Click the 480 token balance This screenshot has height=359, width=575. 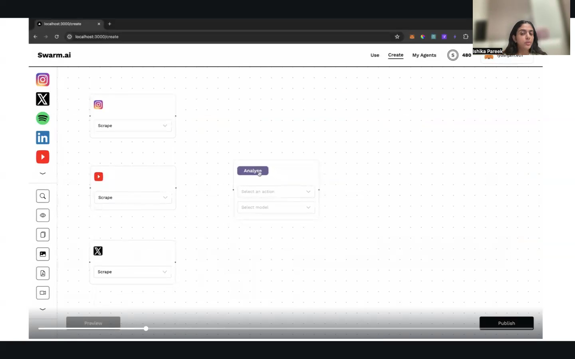pos(466,55)
